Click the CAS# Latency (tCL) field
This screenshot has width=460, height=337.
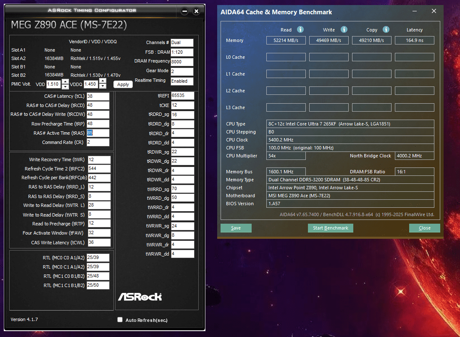98,97
